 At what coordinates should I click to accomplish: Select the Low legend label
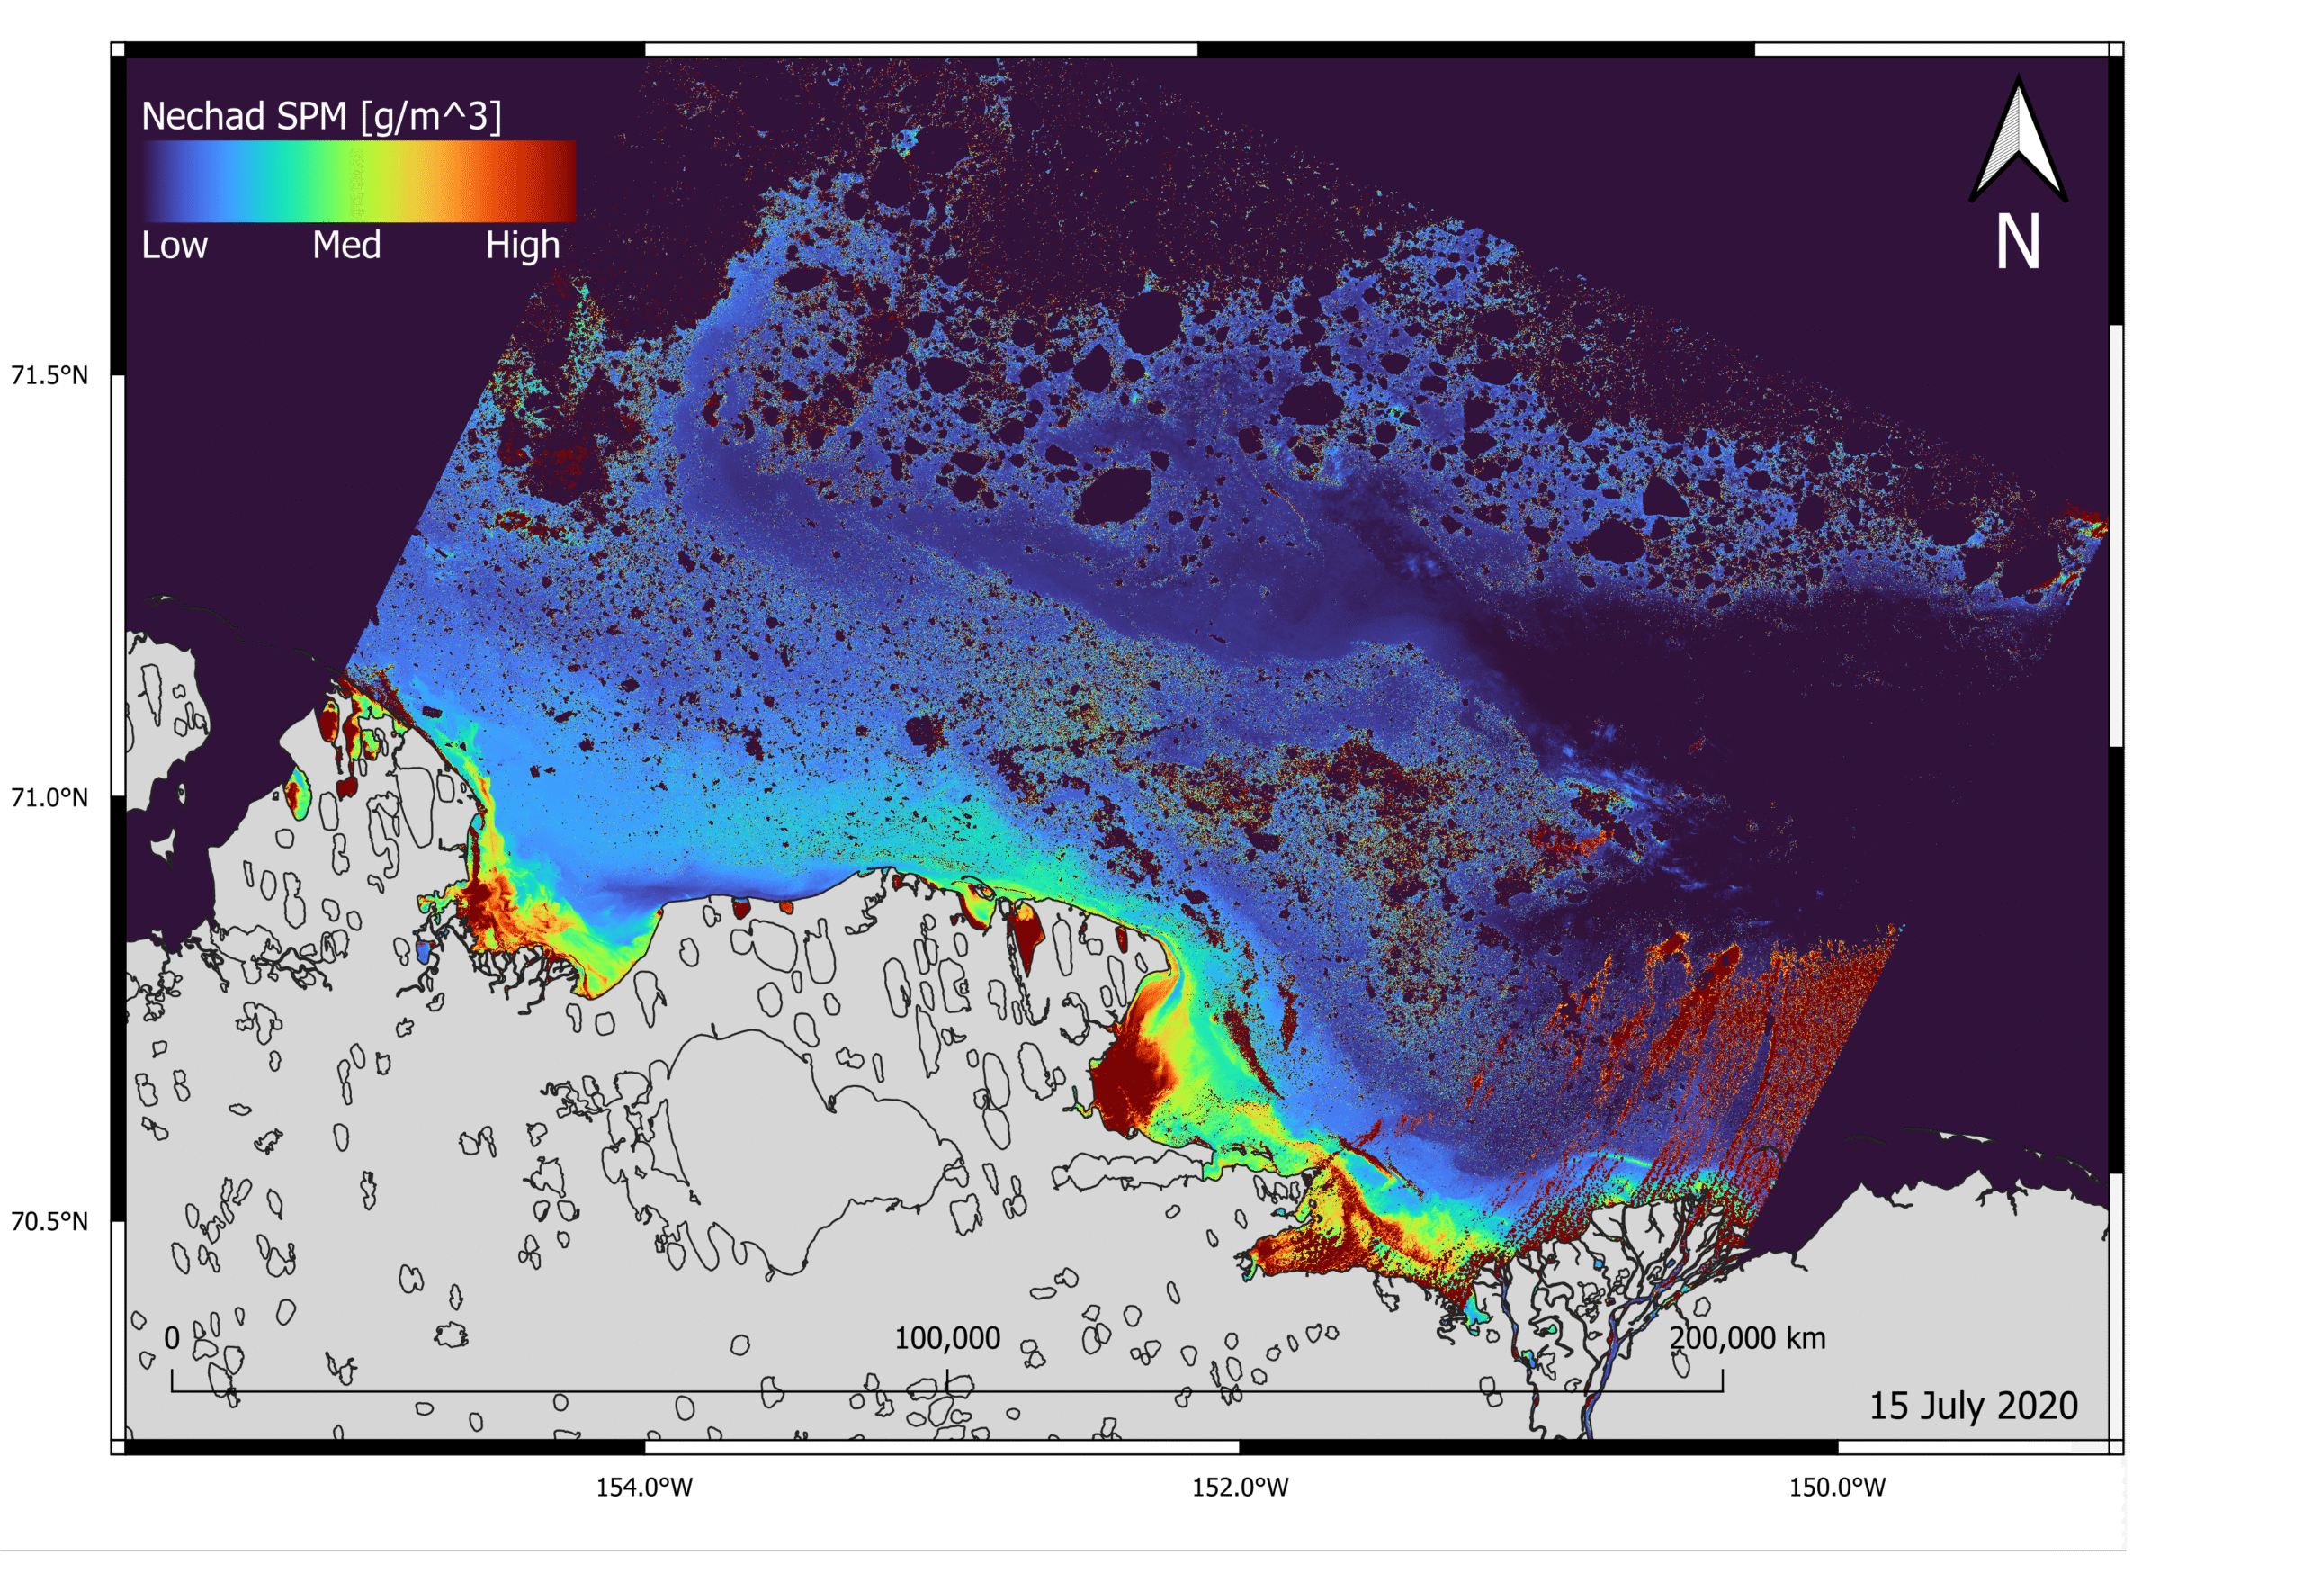pyautogui.click(x=175, y=246)
